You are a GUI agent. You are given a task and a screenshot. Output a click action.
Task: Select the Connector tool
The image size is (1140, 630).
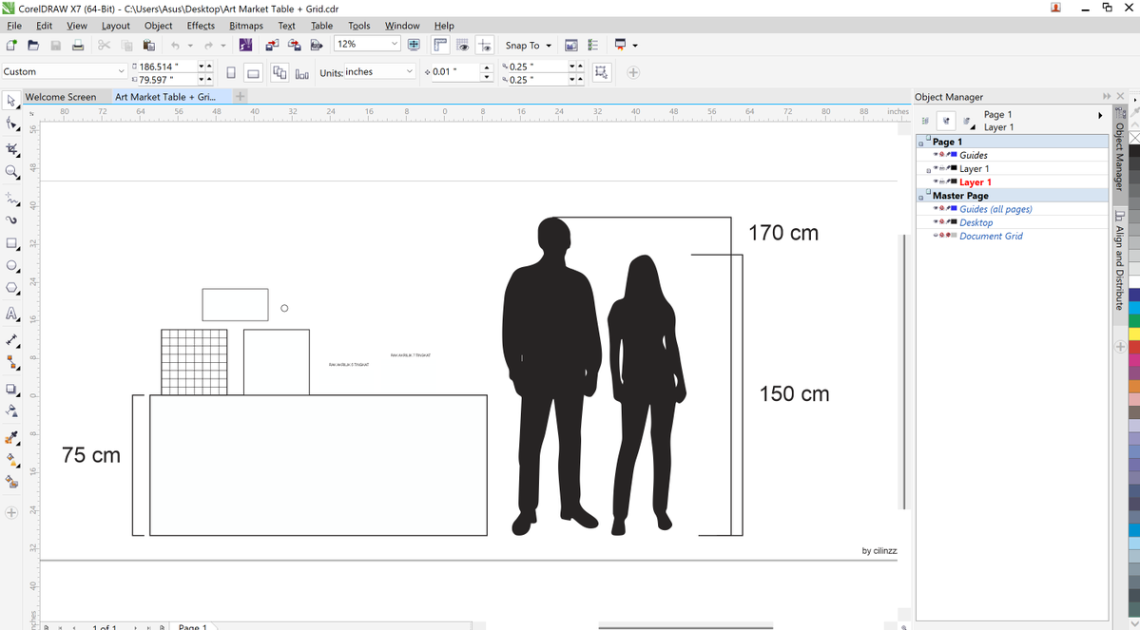pos(10,361)
